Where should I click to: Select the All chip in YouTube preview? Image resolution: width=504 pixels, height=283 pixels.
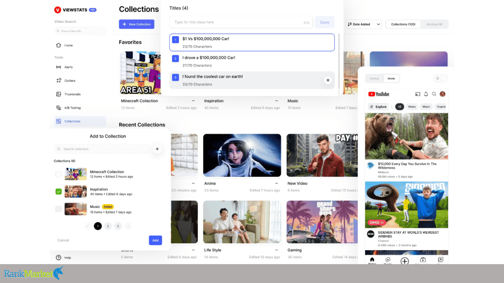(x=399, y=107)
